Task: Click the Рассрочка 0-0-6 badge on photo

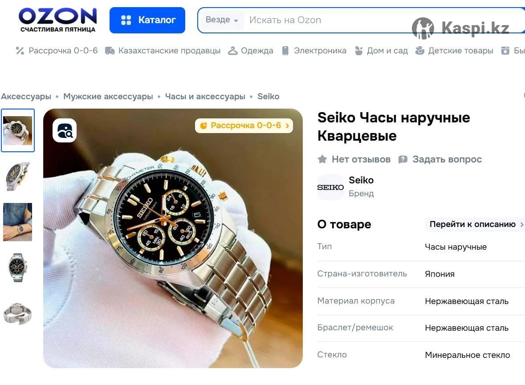Action: click(244, 126)
